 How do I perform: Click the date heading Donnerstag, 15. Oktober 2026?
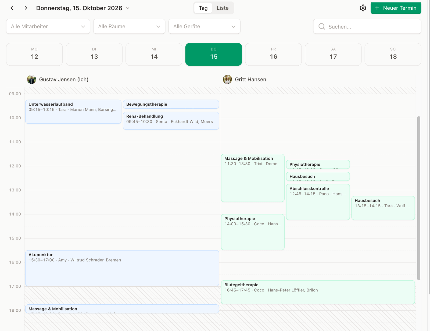point(79,8)
